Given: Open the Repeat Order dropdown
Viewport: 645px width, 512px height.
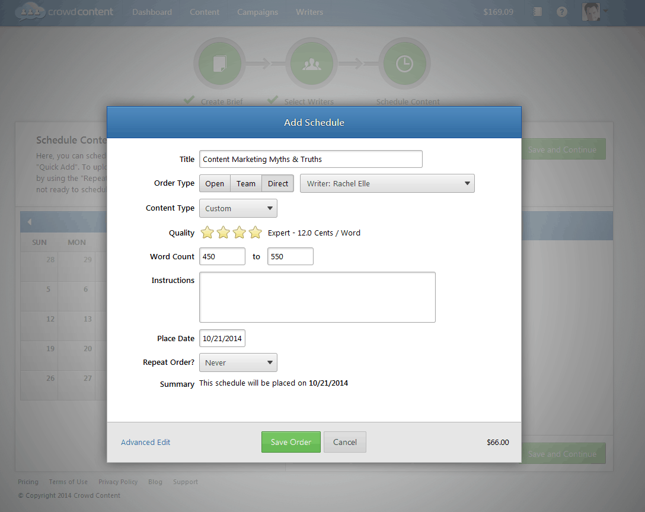Looking at the screenshot, I should (x=238, y=362).
